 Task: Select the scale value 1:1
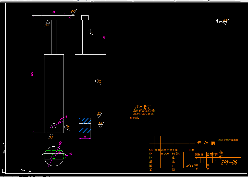pos(215,160)
